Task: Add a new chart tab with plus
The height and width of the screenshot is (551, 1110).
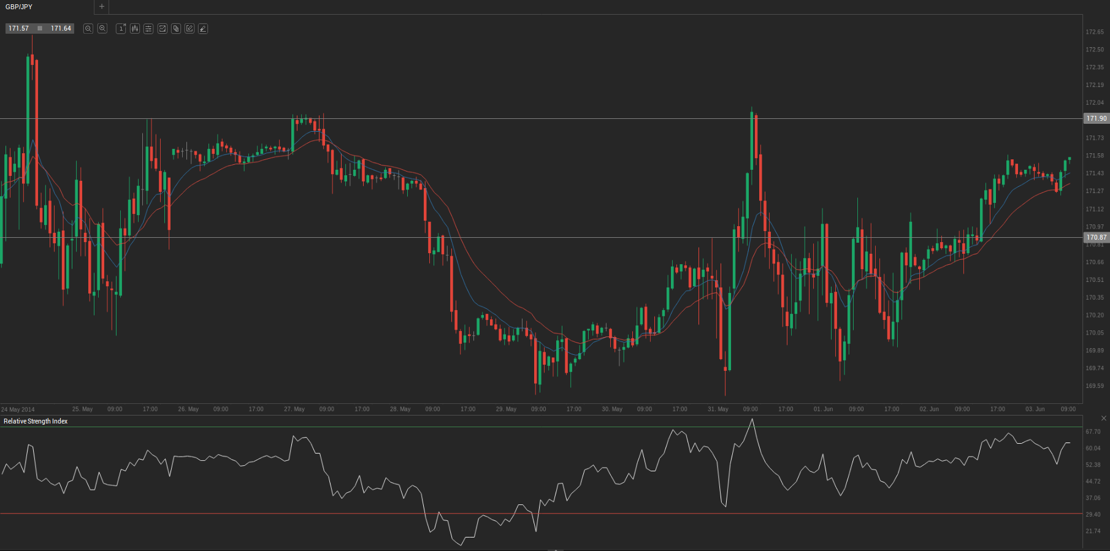Action: click(102, 7)
